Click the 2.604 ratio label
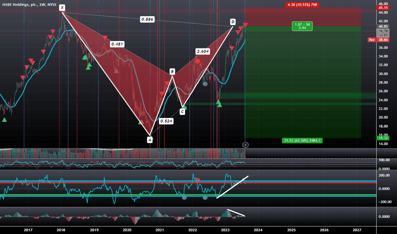397x234 pixels. (x=203, y=51)
